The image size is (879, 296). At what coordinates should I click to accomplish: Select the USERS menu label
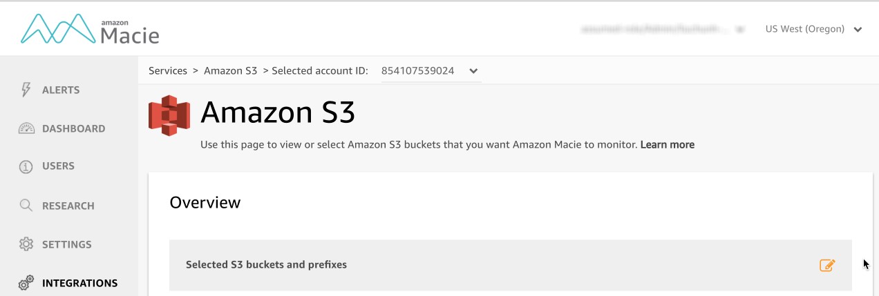[58, 166]
